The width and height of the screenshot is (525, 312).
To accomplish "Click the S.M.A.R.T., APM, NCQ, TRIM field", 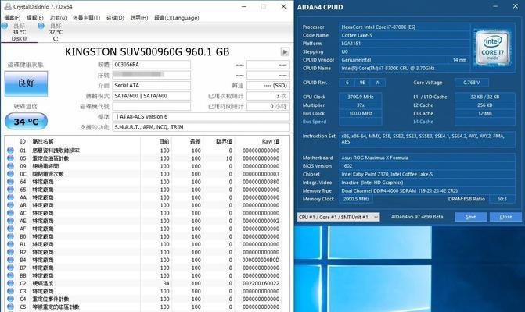I will [201, 127].
